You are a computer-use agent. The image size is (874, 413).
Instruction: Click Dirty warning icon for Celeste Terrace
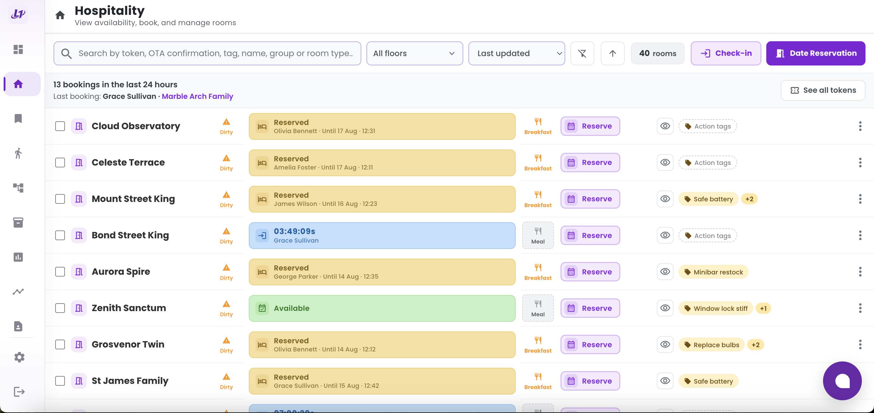[226, 163]
